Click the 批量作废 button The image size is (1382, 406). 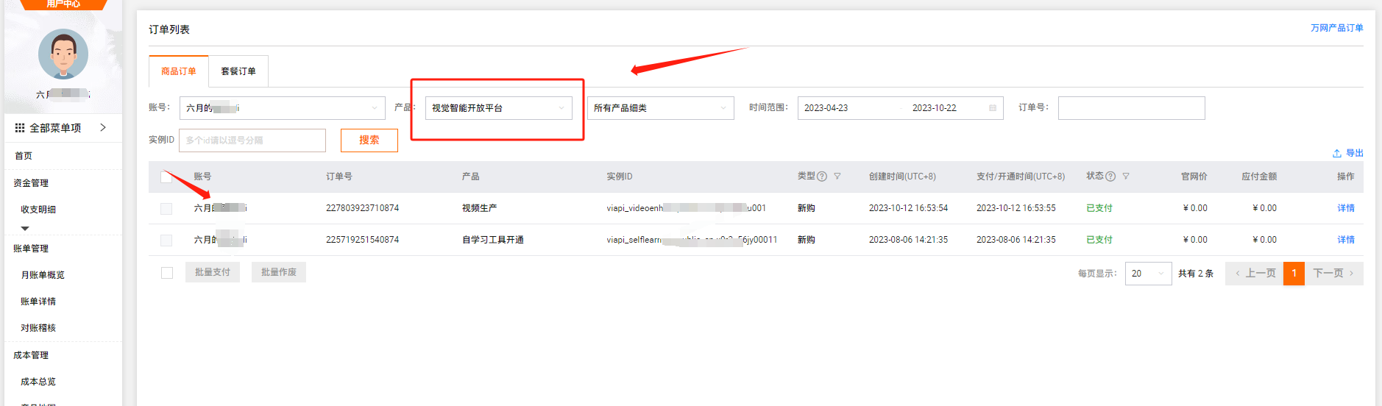[279, 272]
